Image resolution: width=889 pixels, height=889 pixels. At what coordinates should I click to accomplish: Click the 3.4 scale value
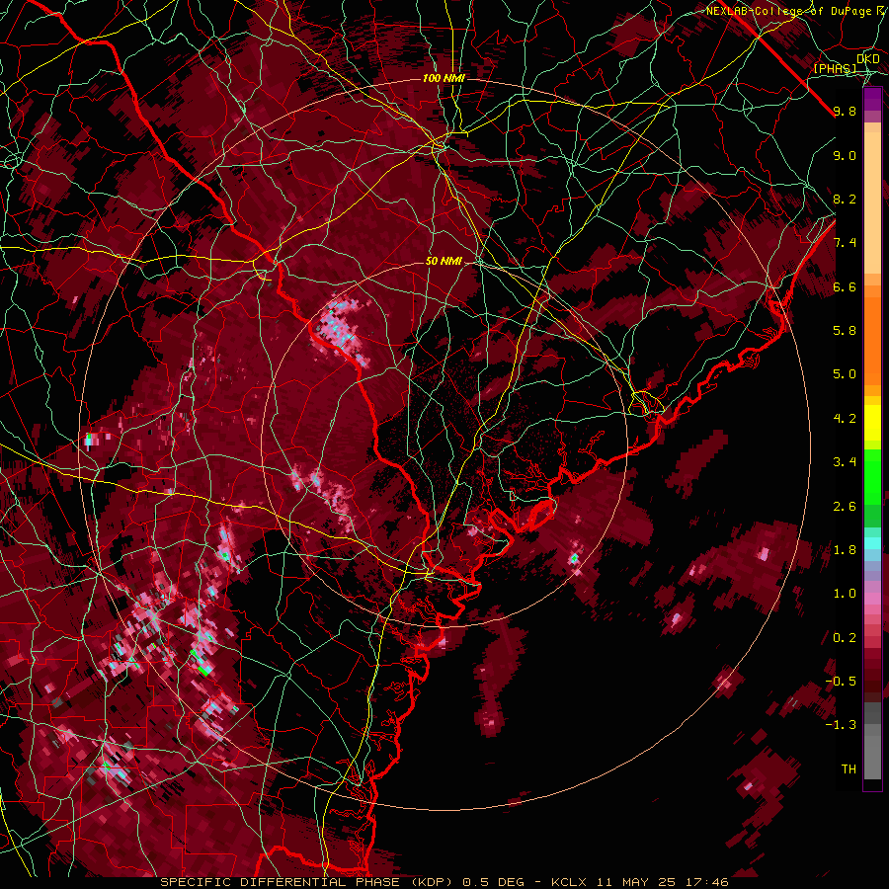[x=845, y=462]
